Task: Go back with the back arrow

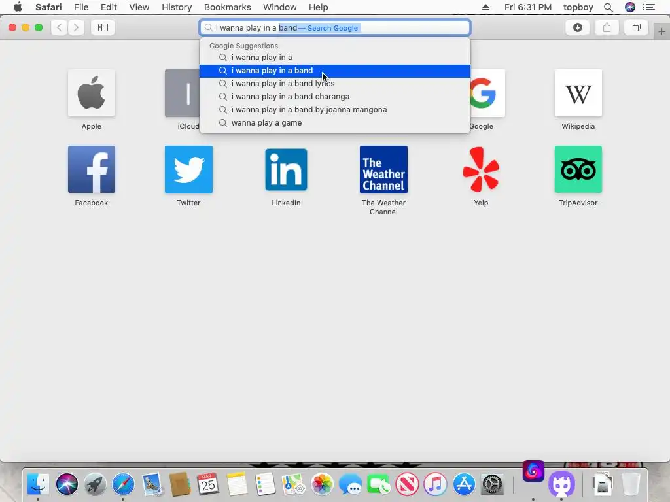Action: coord(60,27)
